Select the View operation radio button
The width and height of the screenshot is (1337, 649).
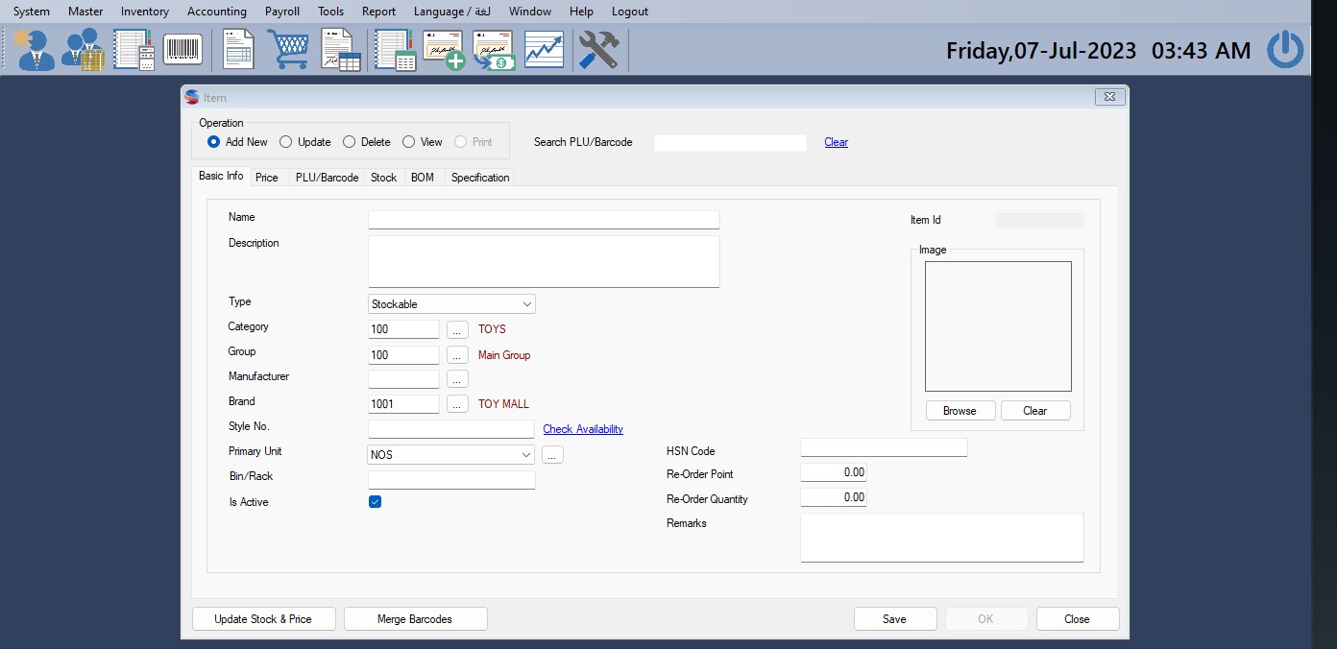409,142
